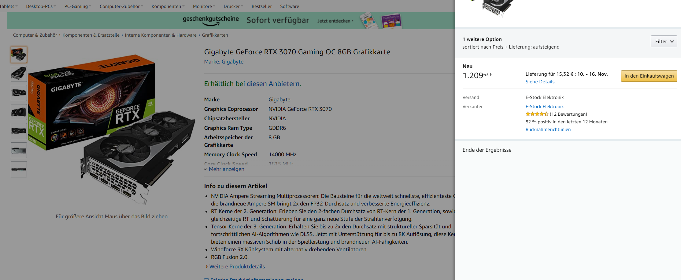This screenshot has width=681, height=280.
Task: Go to the Bestseller page
Action: [x=261, y=6]
